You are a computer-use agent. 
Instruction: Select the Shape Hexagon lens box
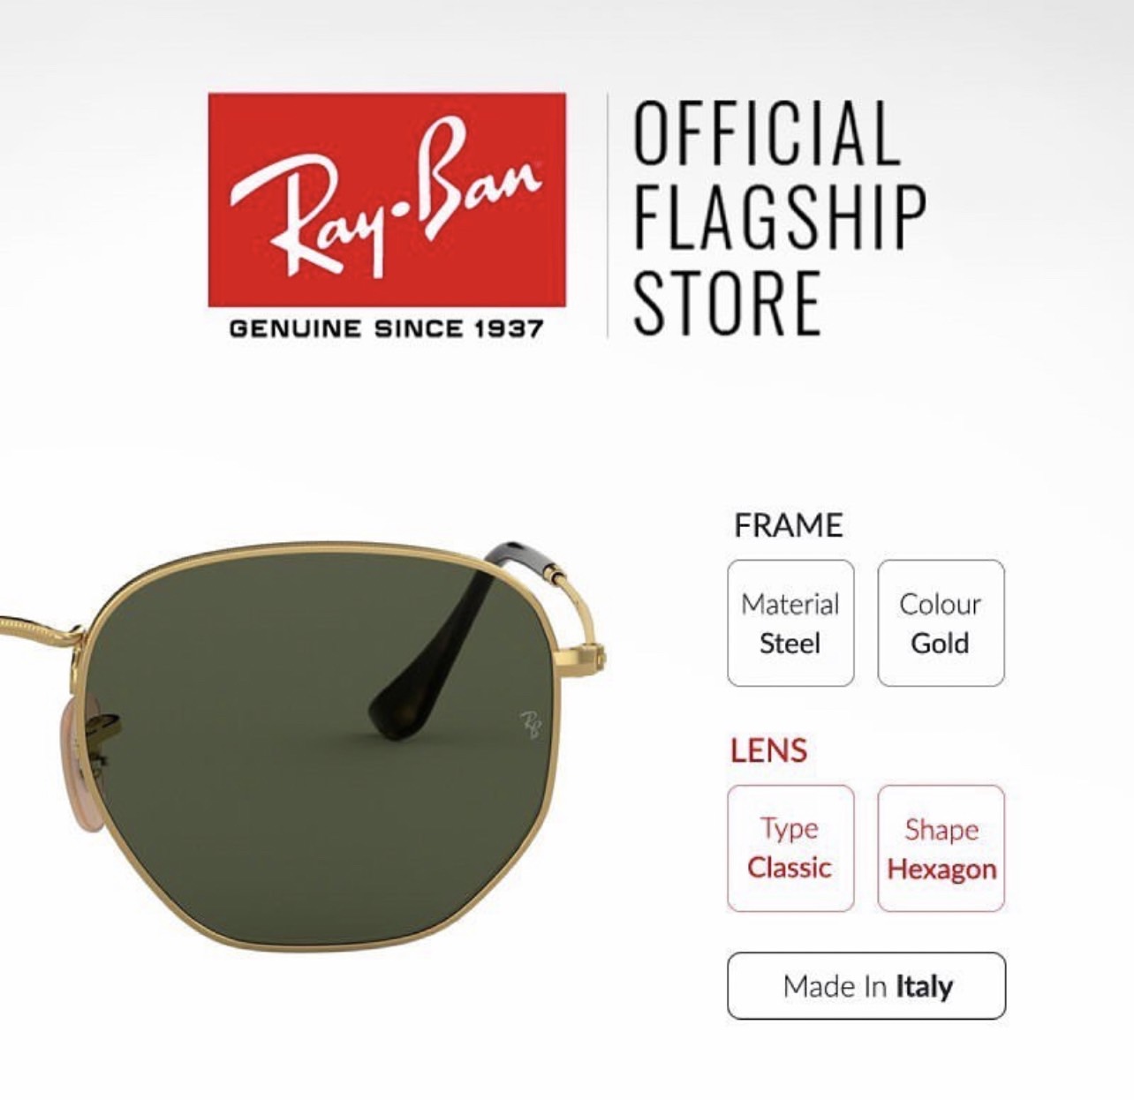pyautogui.click(x=941, y=848)
